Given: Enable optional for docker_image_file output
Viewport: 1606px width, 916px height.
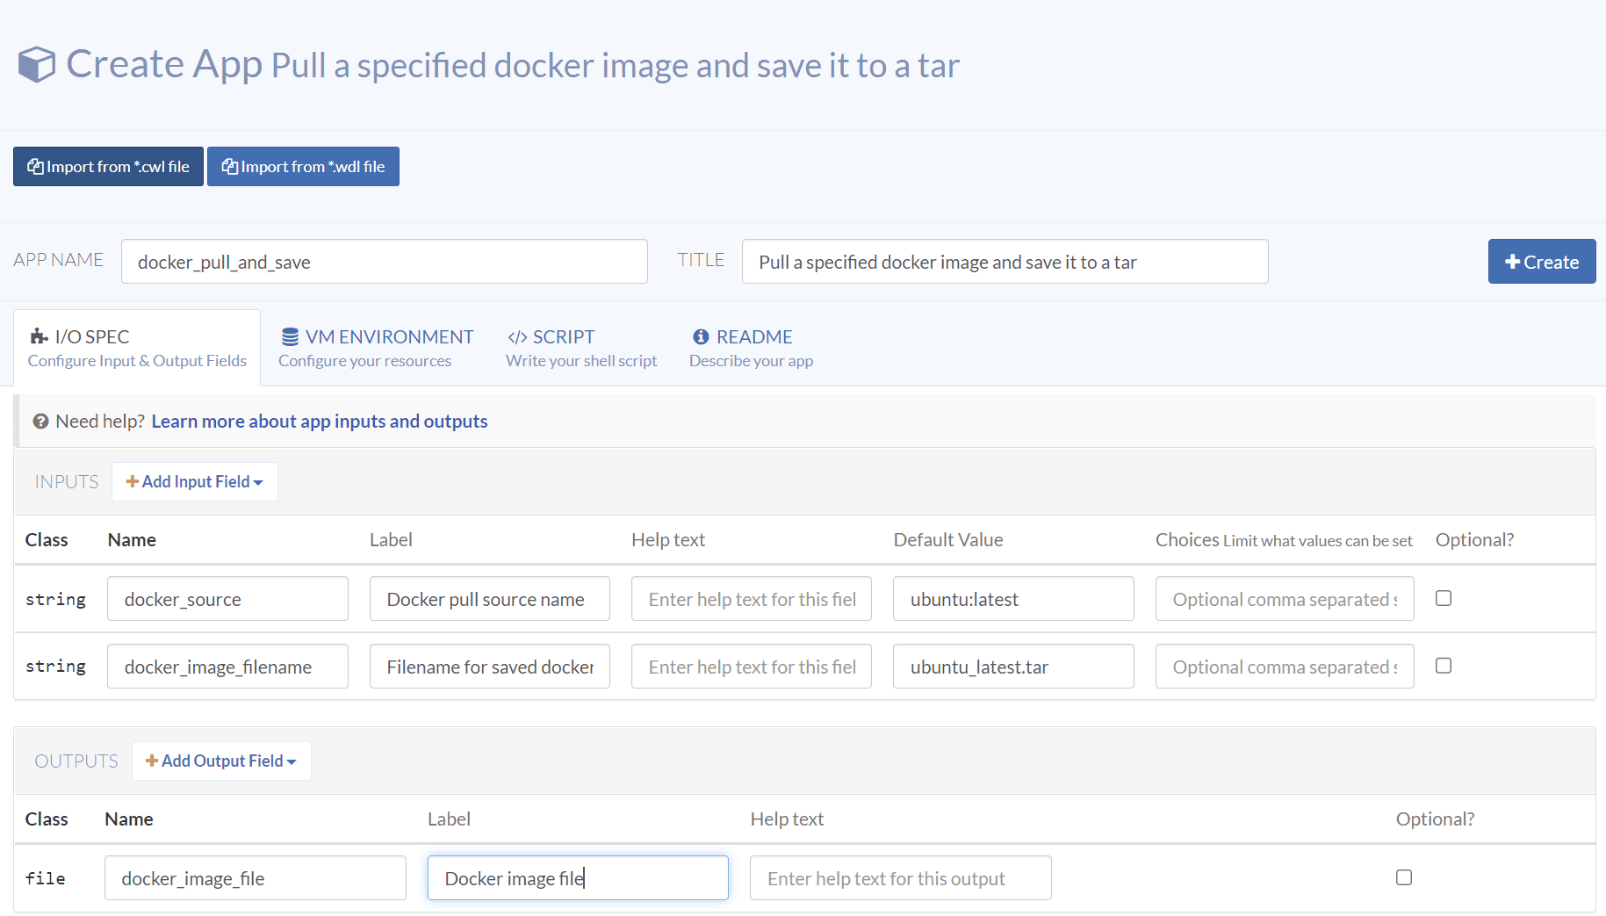Looking at the screenshot, I should (x=1403, y=877).
